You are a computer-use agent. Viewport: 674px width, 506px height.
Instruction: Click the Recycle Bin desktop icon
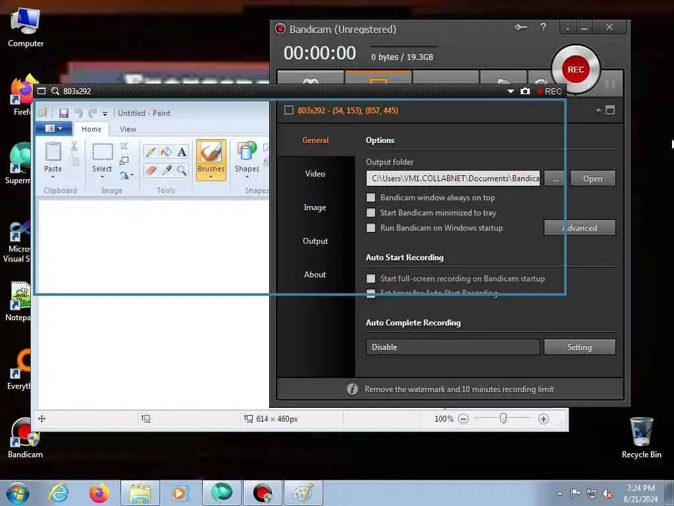[x=641, y=437]
